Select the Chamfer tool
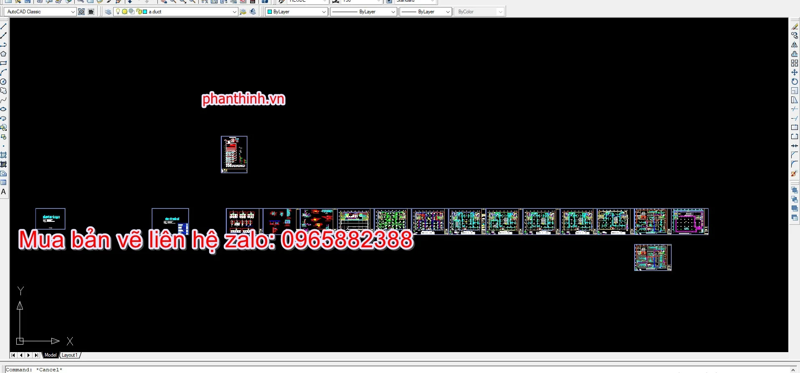 795,155
